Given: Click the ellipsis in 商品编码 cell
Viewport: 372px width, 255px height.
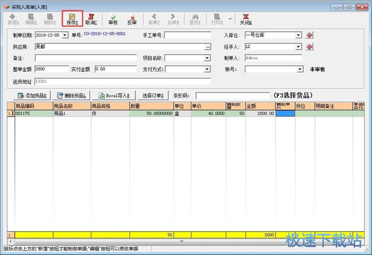Looking at the screenshot, I should pos(49,114).
